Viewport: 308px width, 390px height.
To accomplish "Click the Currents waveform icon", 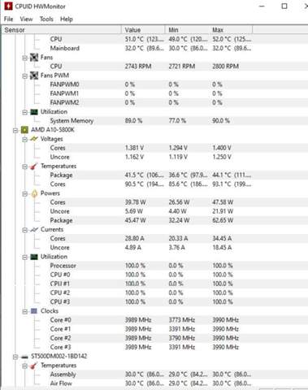I will point(34,230).
